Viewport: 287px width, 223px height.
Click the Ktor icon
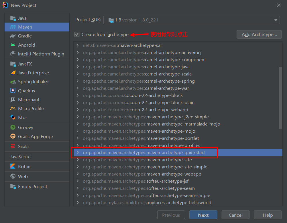[13, 117]
